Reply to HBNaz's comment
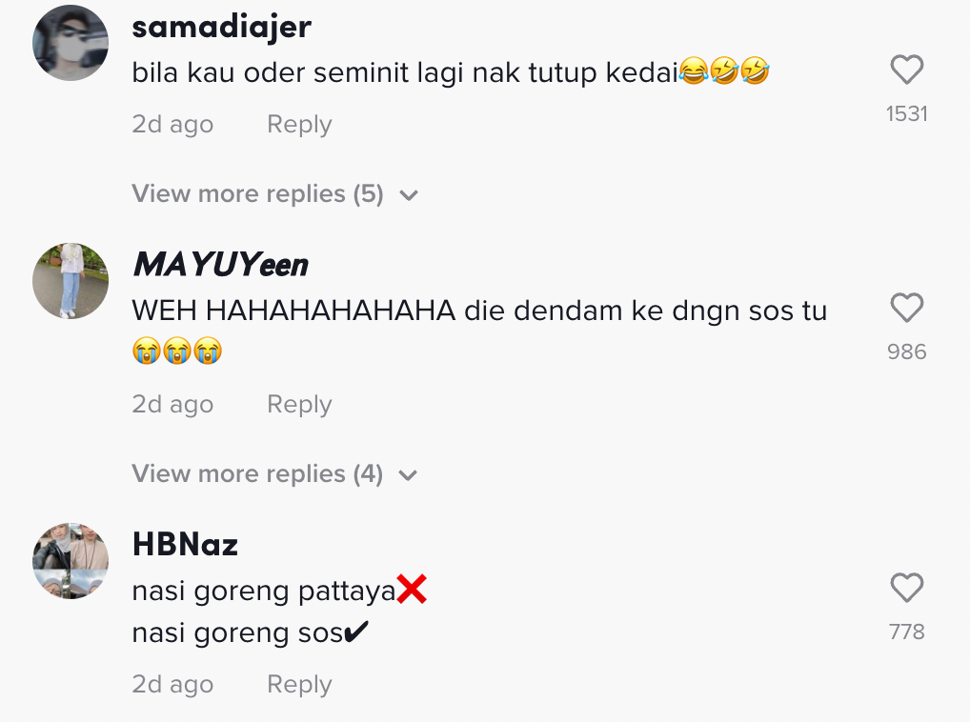Screen dimensions: 970x722 (x=299, y=685)
